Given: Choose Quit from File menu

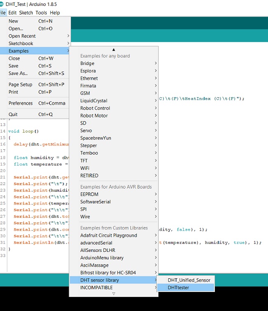Looking at the screenshot, I should (x=35, y=115).
